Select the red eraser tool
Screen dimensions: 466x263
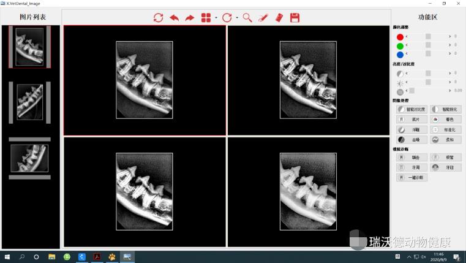pyautogui.click(x=279, y=18)
